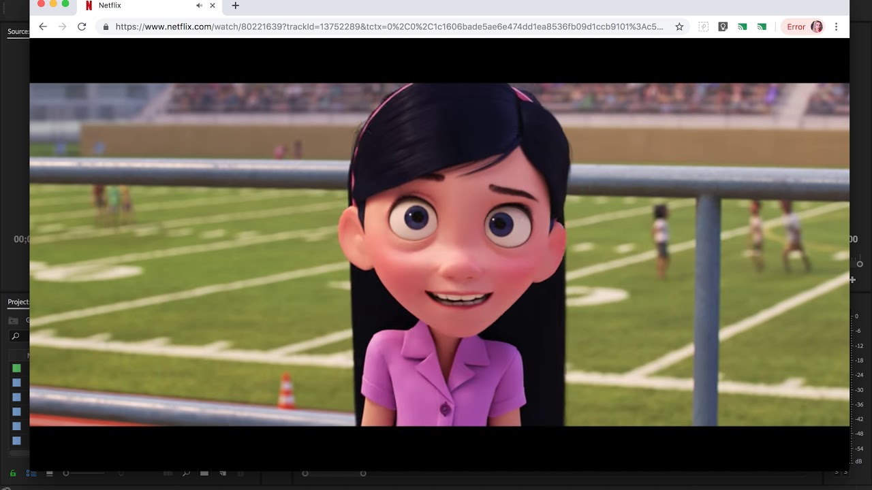The height and width of the screenshot is (490, 872).
Task: Switch Project panel to icon view
Action: tap(49, 473)
